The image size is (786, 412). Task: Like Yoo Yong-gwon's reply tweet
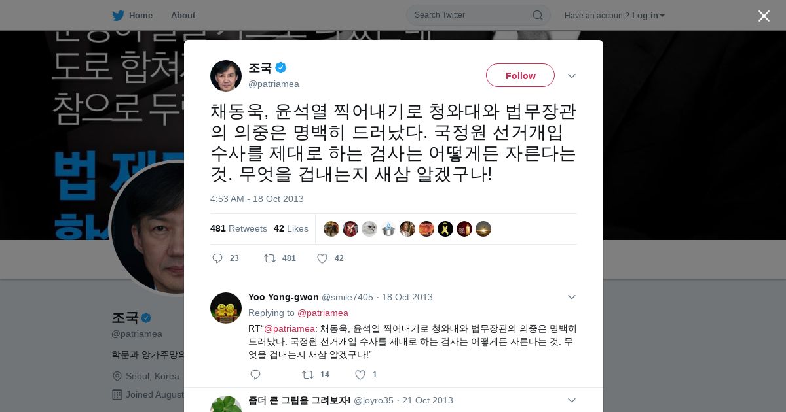click(x=360, y=375)
